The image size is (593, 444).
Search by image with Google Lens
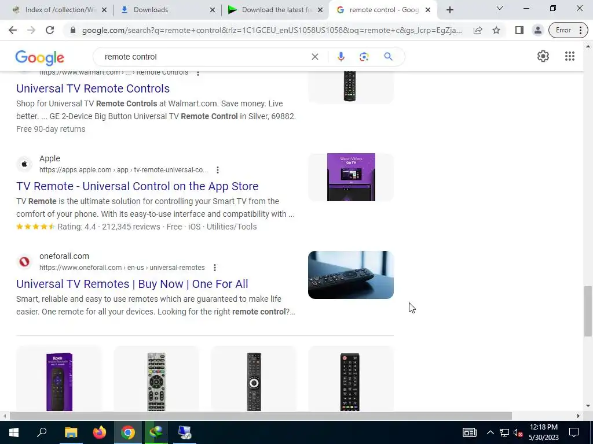click(x=364, y=57)
